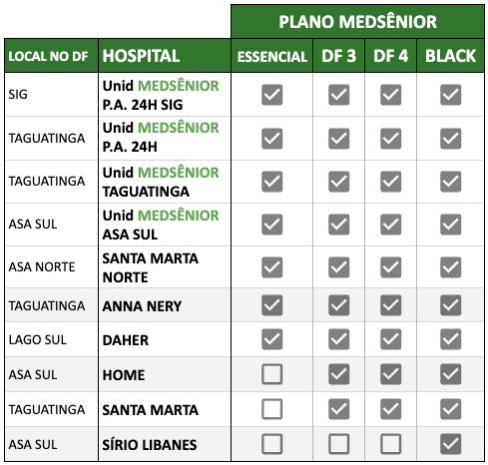Uncheck ESSENCIAL checkbox in the SIG row
The image size is (488, 465).
point(271,95)
